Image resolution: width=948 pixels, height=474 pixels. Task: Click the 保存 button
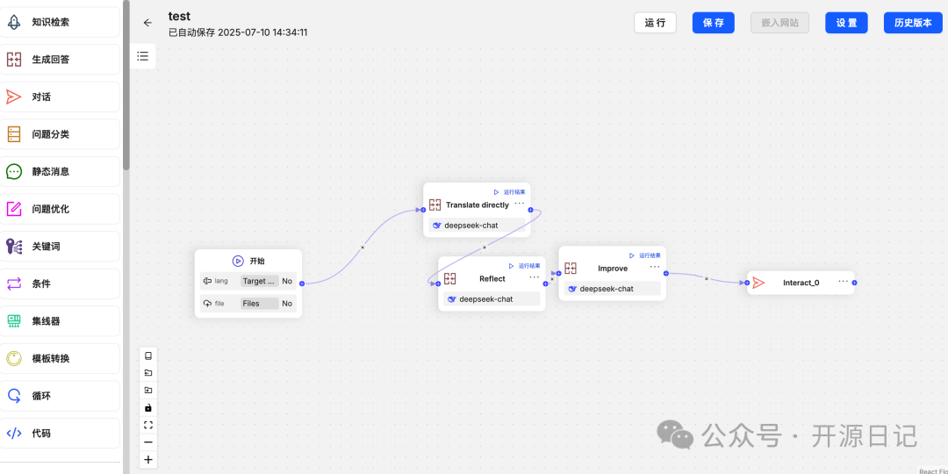[714, 23]
